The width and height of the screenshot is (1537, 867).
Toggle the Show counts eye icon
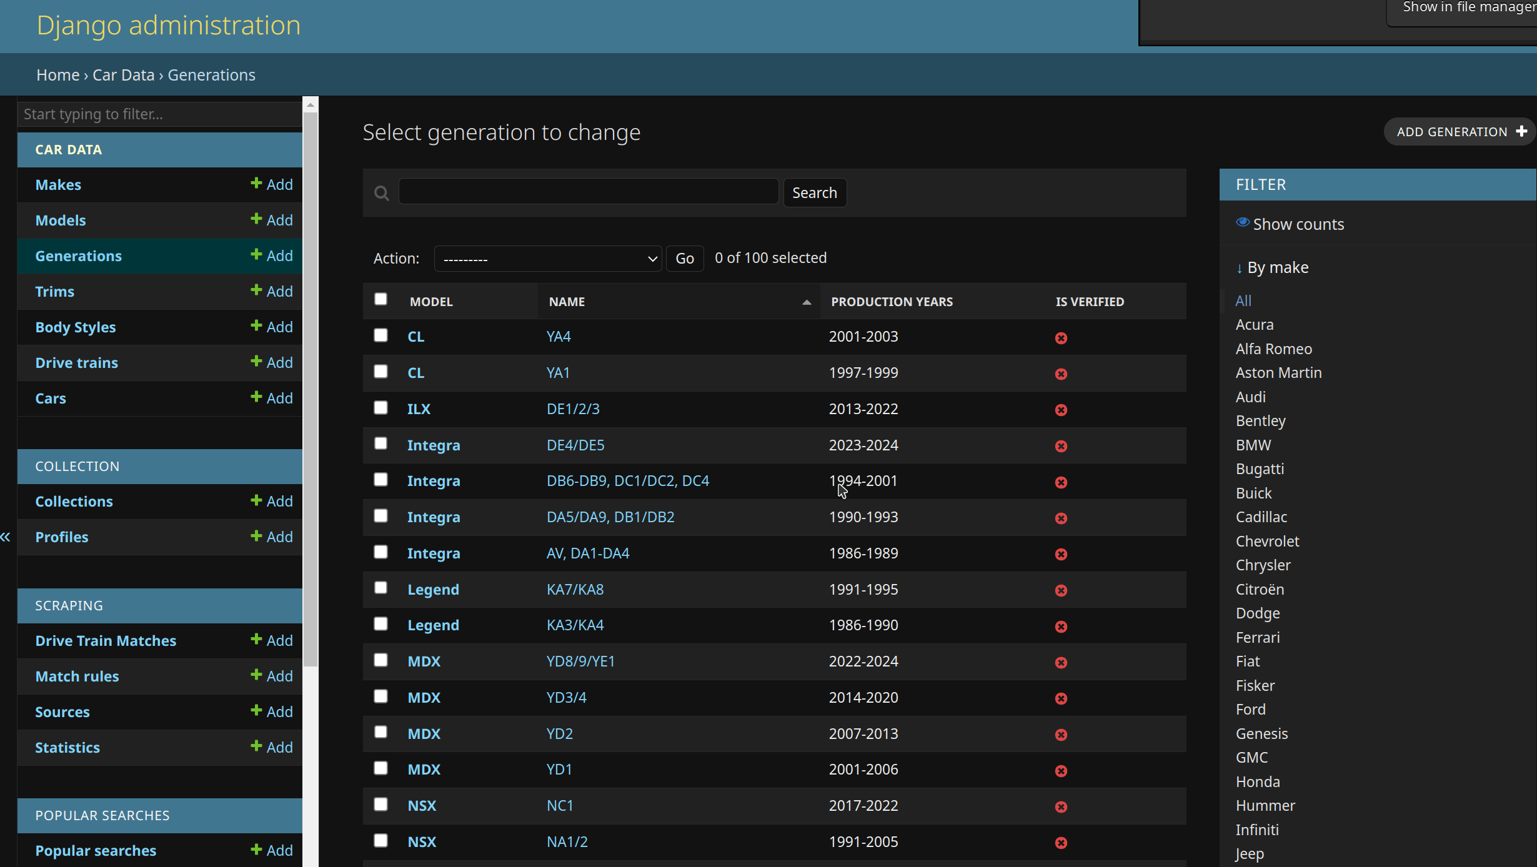(x=1243, y=222)
